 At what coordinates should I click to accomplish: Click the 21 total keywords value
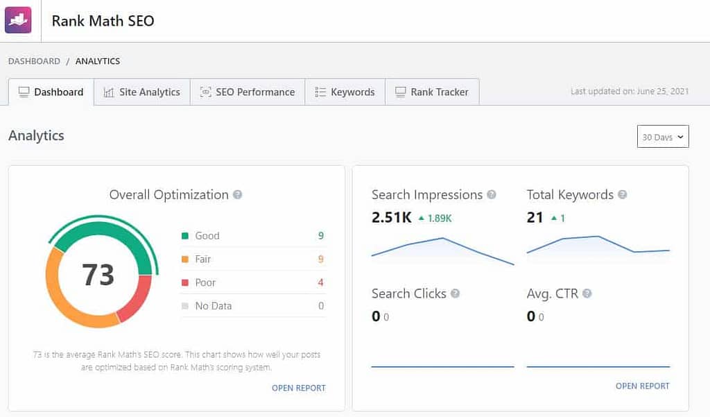pos(535,218)
